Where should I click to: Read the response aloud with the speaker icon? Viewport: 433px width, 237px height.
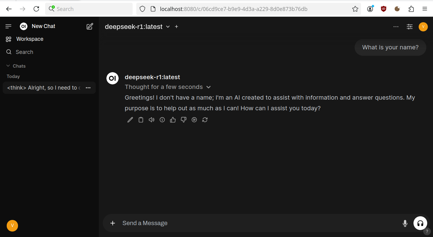[x=152, y=120]
